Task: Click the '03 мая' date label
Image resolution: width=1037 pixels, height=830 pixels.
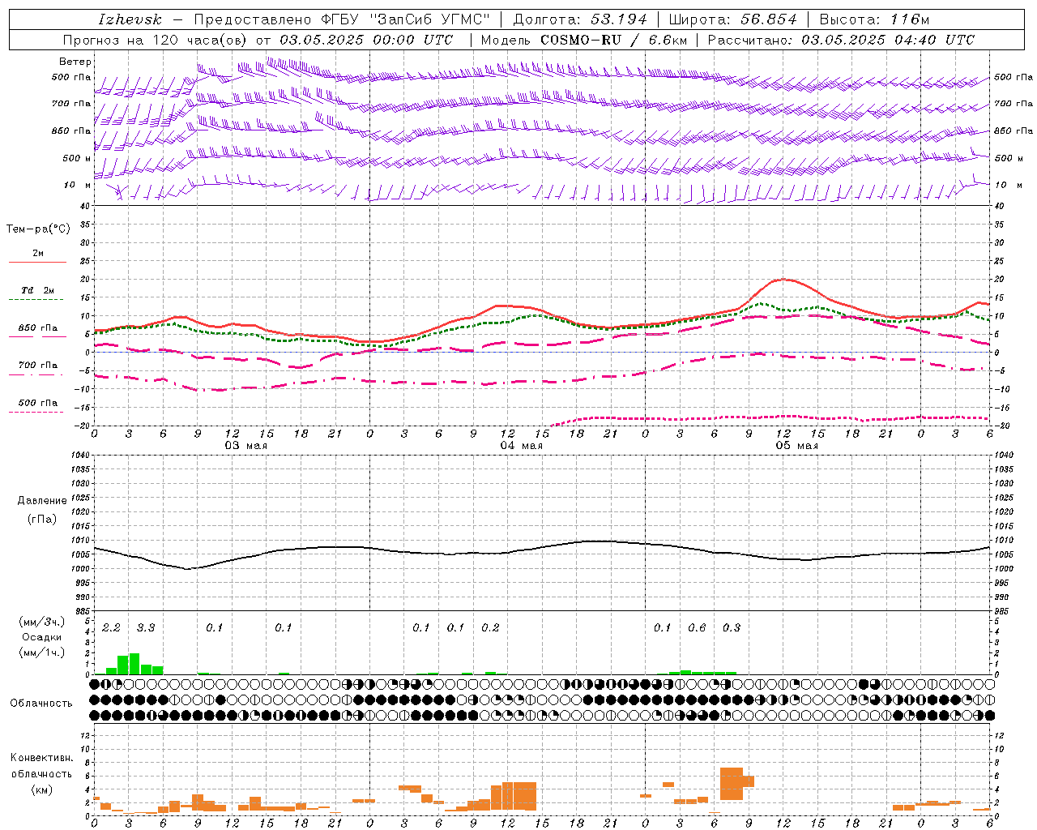Action: tap(245, 446)
